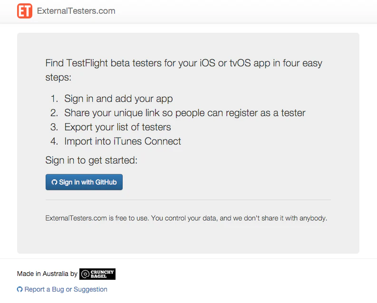Click the 'Find TestFlight beta testers' headline text
The image size is (377, 303).
[x=184, y=70]
